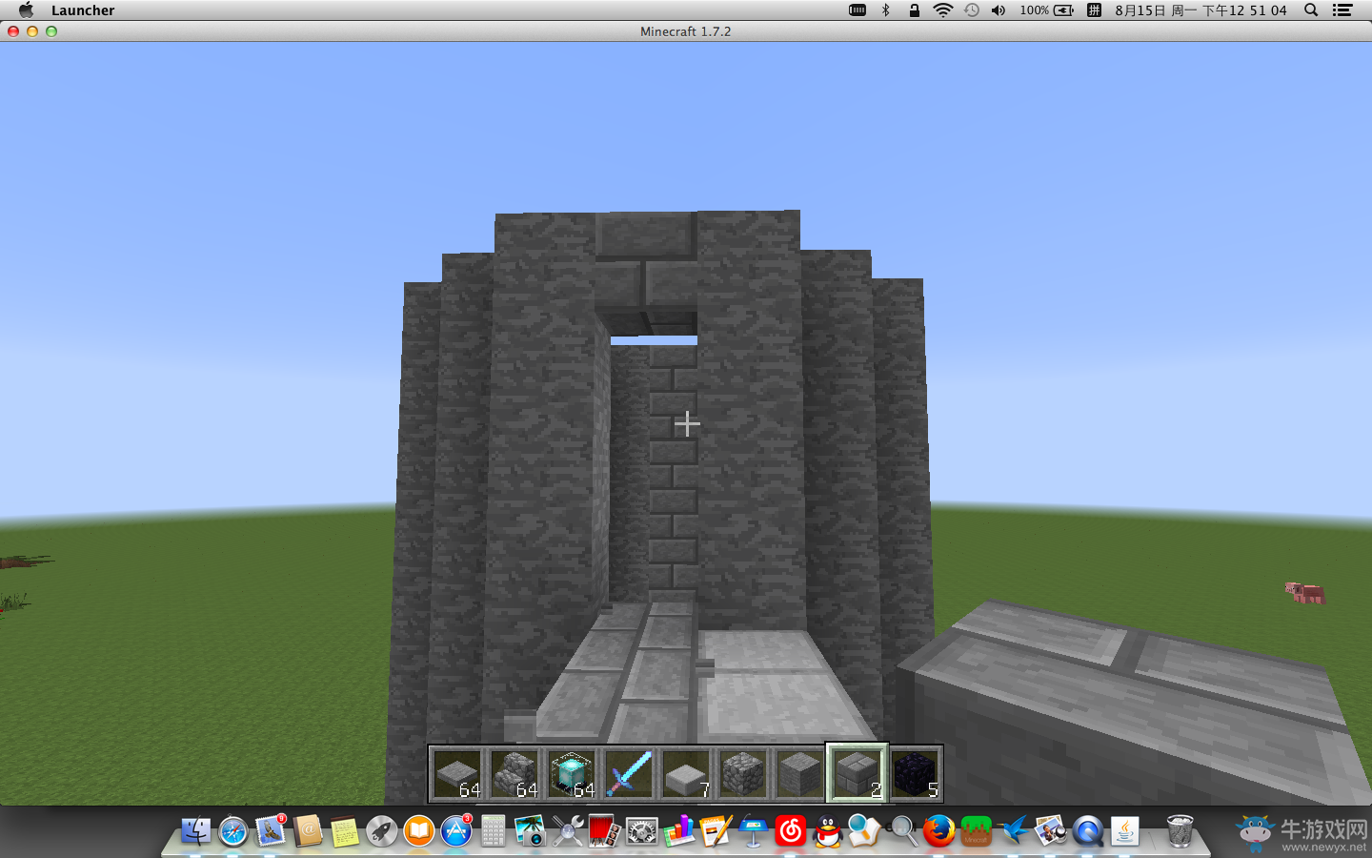Open the Wi-Fi status menu
The width and height of the screenshot is (1372, 858).
pyautogui.click(x=942, y=10)
